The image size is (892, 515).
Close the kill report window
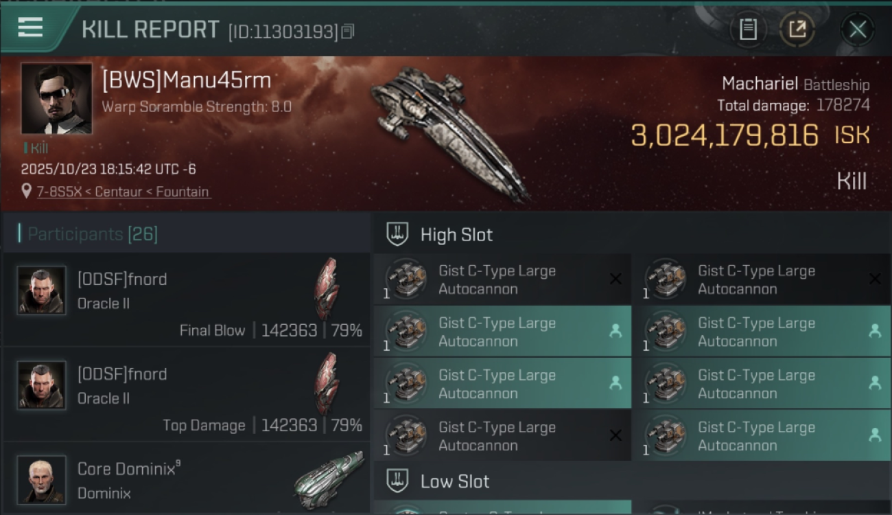[x=858, y=30]
